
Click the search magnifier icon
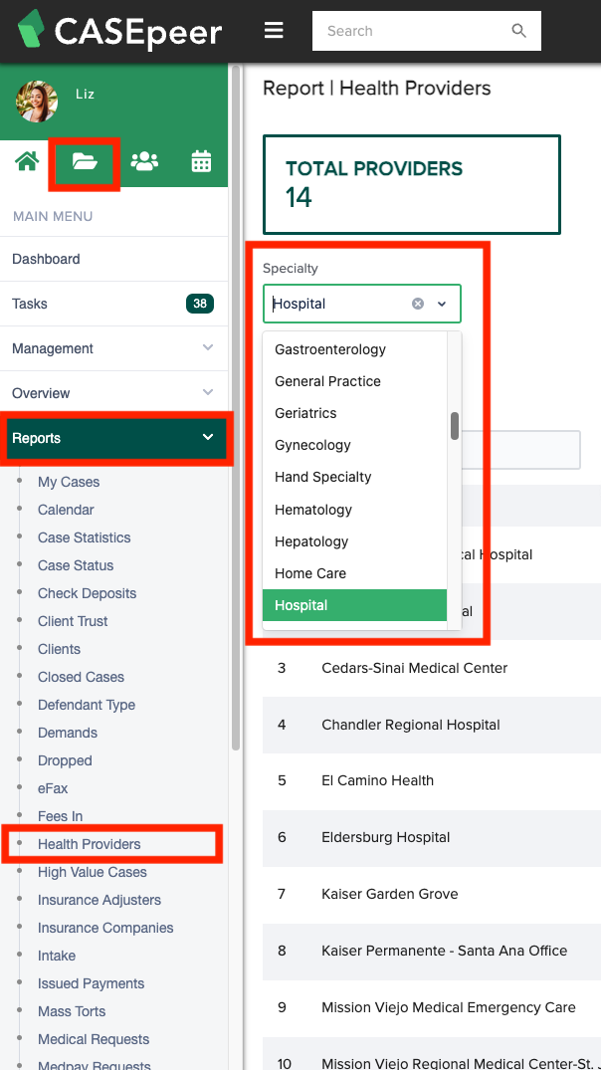click(519, 31)
